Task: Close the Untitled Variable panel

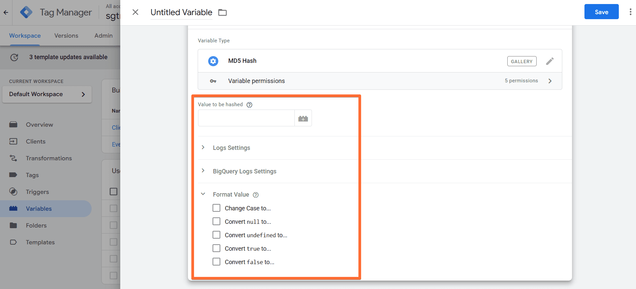Action: pyautogui.click(x=135, y=12)
